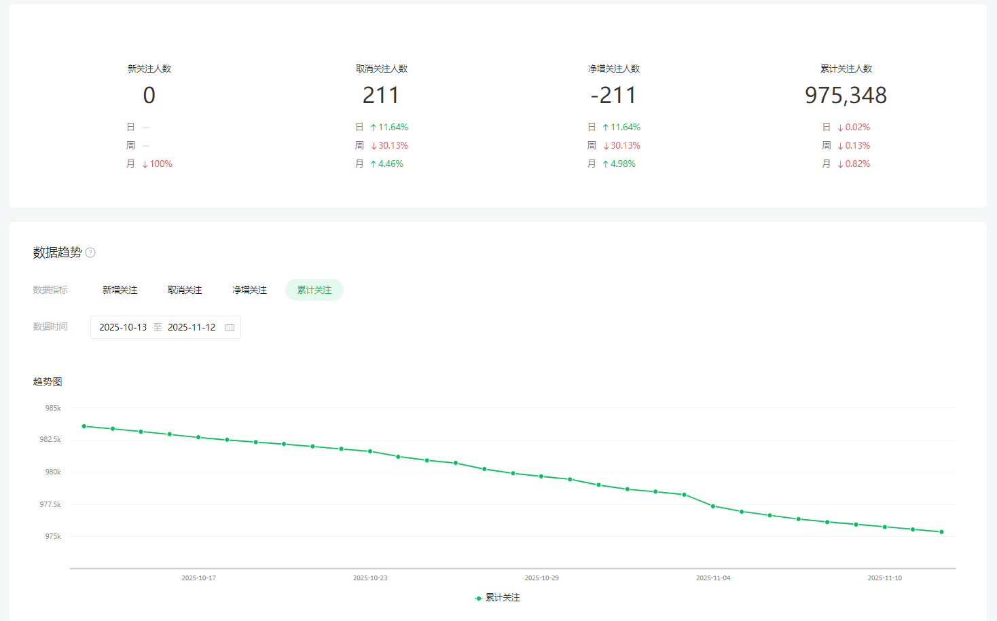Select the 净增关注 metric tab
Screen dimensions: 997x621
coord(249,290)
